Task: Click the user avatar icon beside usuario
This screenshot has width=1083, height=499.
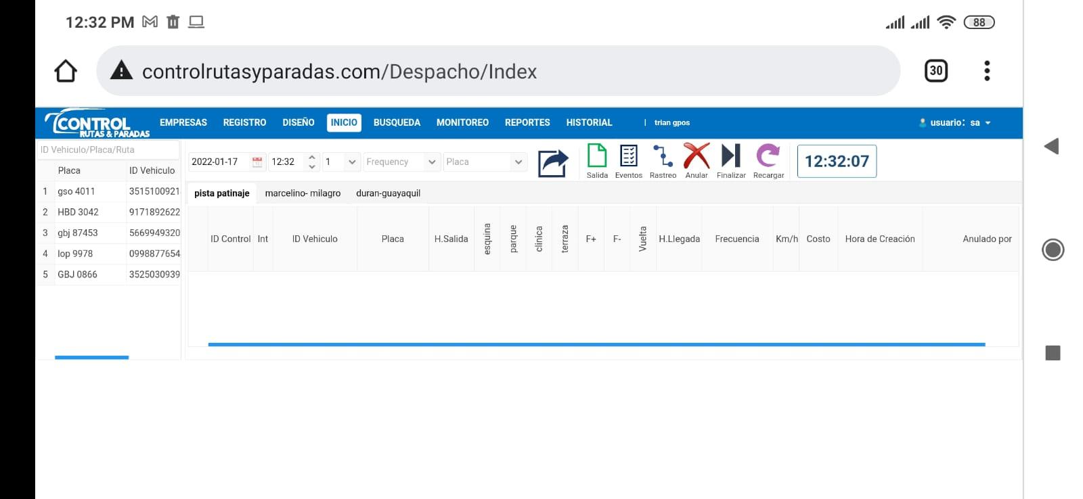Action: coord(923,122)
